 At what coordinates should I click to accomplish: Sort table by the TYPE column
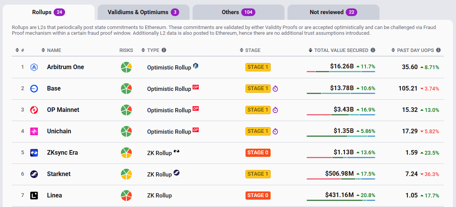tap(150, 50)
